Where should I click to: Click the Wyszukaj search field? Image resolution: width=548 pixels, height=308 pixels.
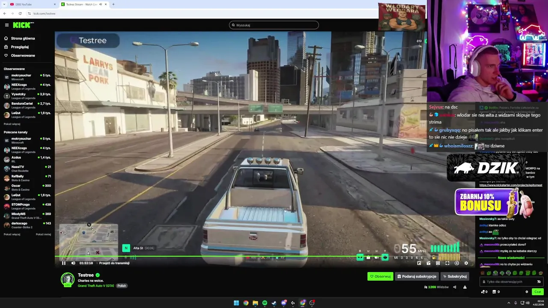pos(274,25)
